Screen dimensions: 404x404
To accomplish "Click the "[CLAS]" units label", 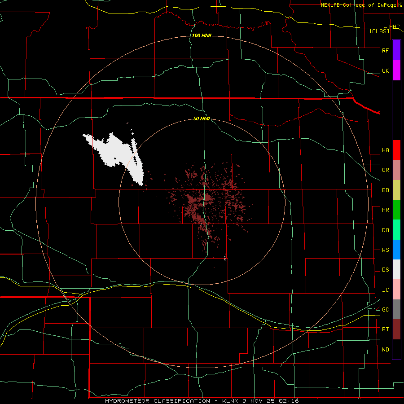I will tap(379, 31).
